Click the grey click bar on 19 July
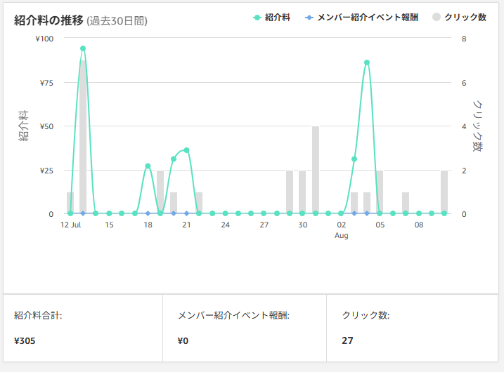This screenshot has width=504, height=372. tap(160, 192)
